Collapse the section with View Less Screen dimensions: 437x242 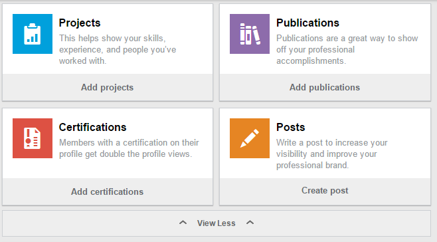point(217,223)
